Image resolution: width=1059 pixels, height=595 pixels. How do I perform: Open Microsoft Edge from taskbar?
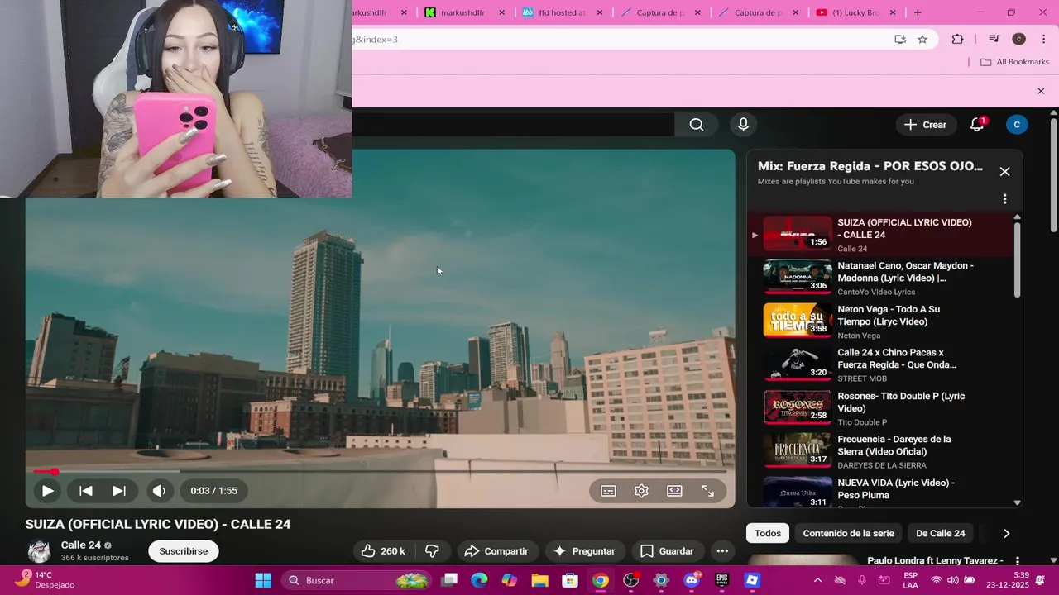pos(479,580)
